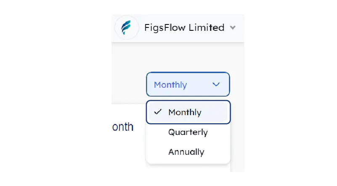Click the highlighted Monthly row
Screen dimensions: 337x186
[x=188, y=112]
